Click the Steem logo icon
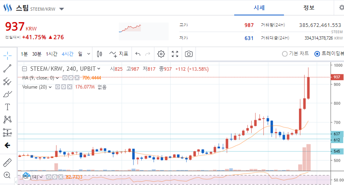 click(x=8, y=8)
